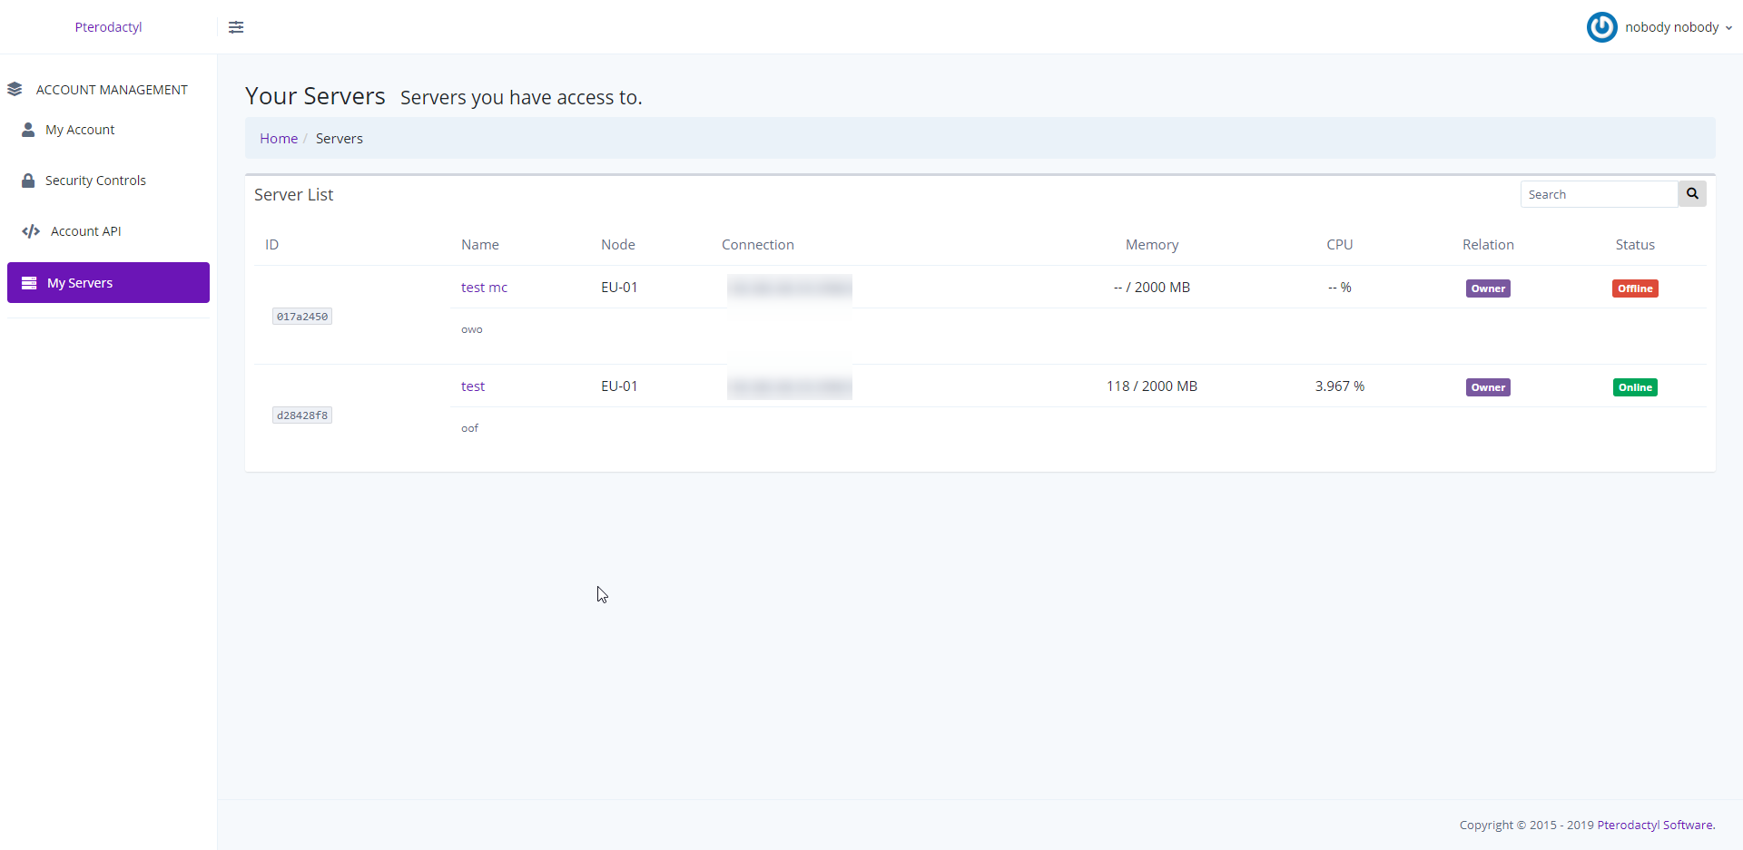Toggle the sidebar with the hamburger icon
This screenshot has height=850, width=1743.
coord(236,27)
